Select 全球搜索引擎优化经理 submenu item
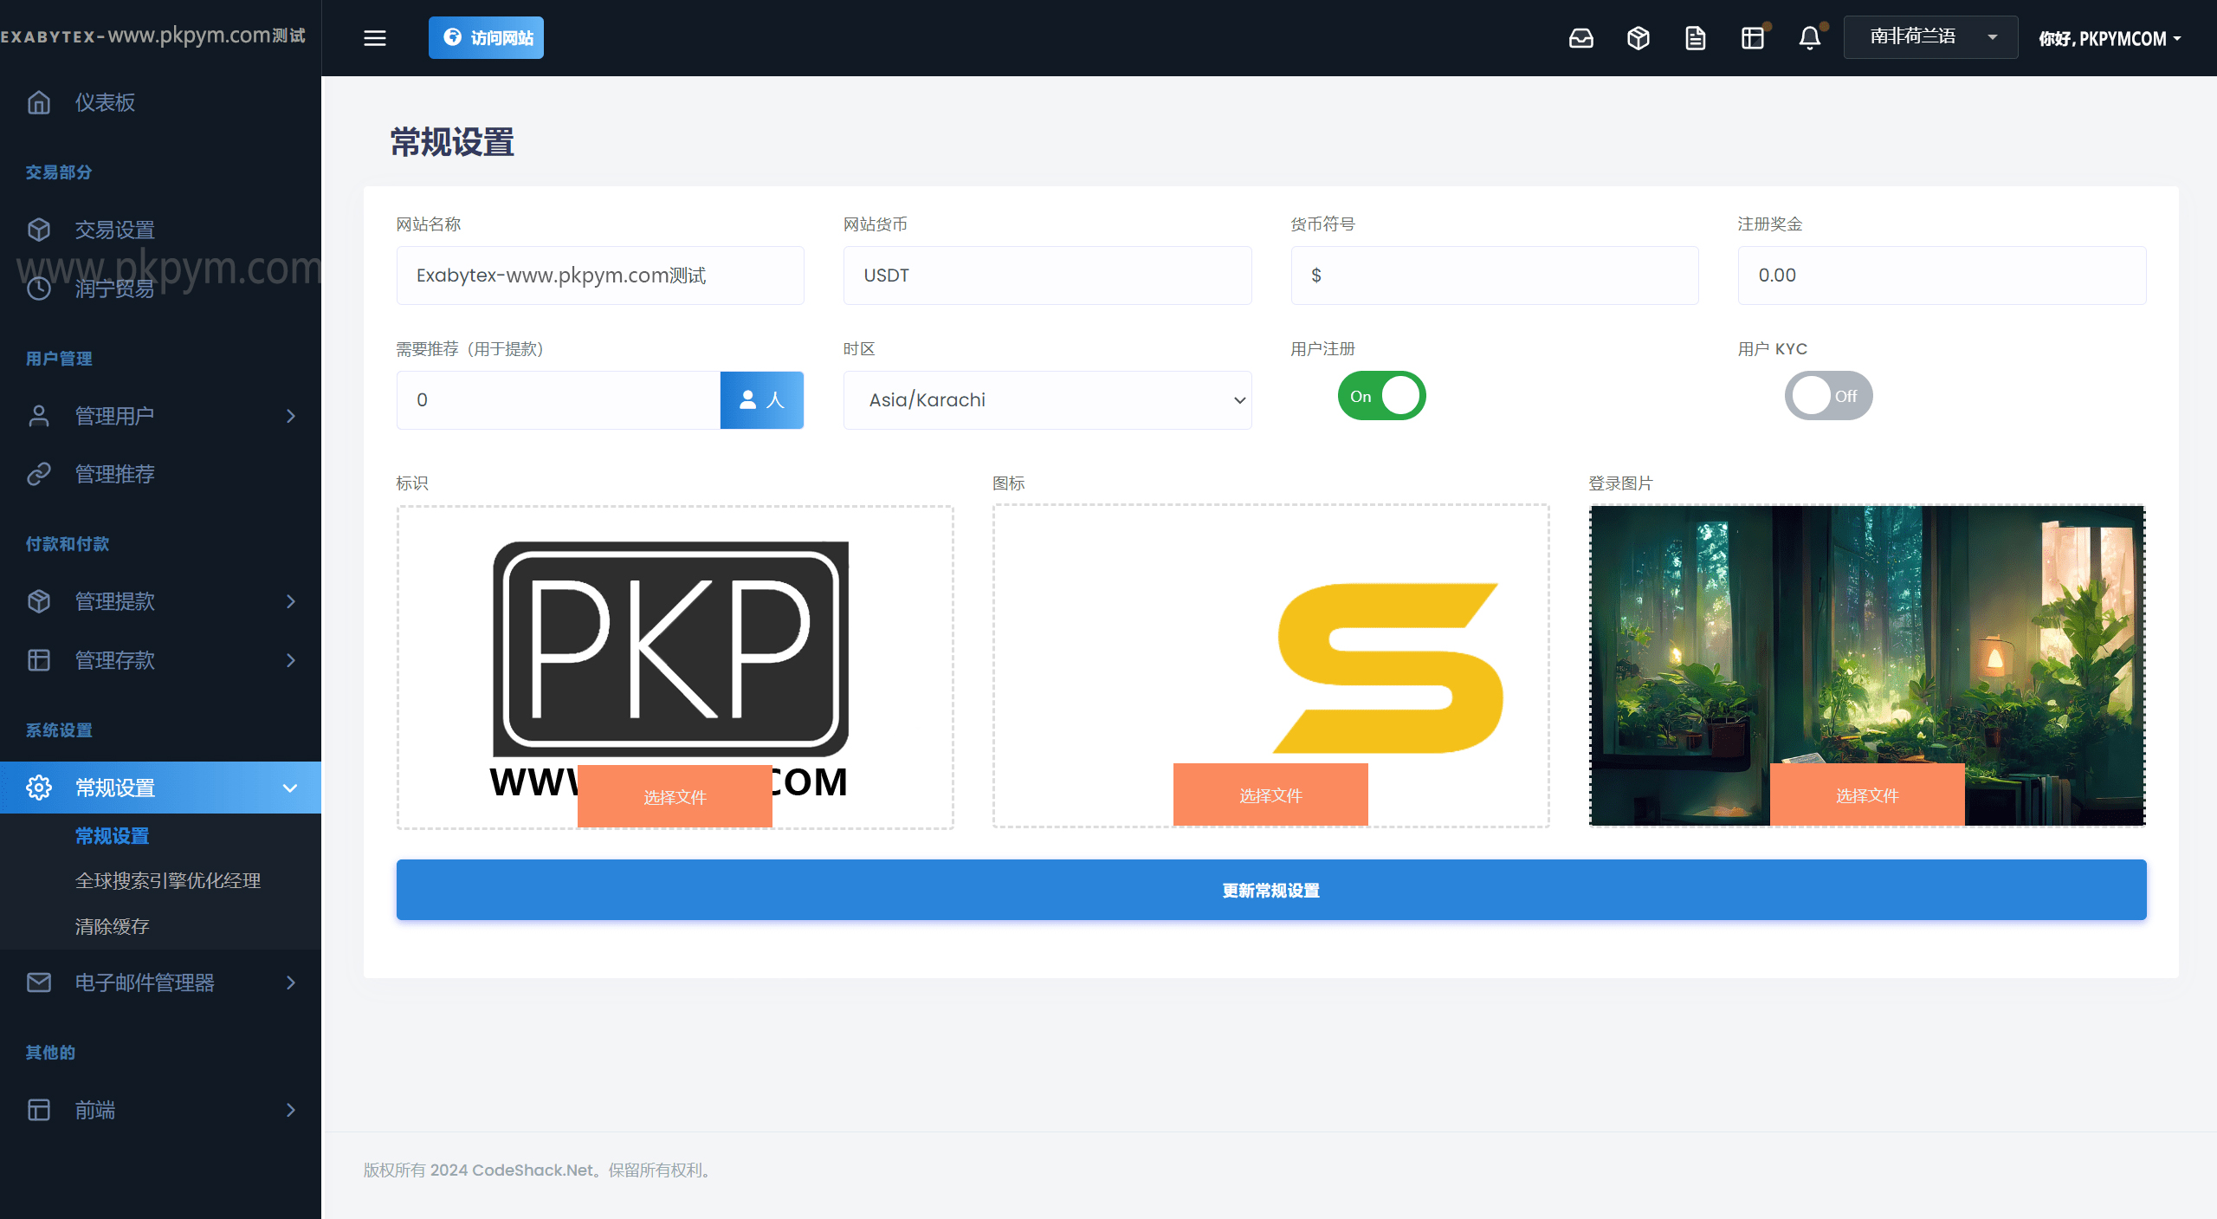The height and width of the screenshot is (1219, 2217). [168, 880]
